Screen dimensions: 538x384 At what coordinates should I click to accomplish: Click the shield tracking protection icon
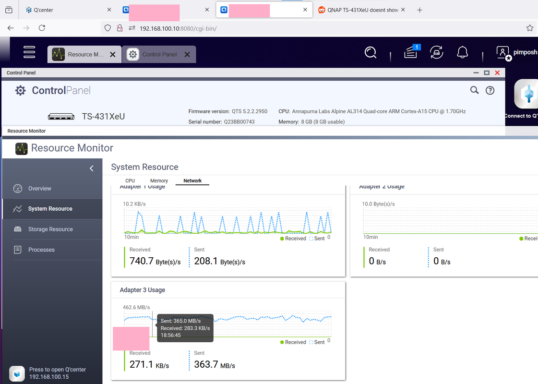(x=108, y=28)
